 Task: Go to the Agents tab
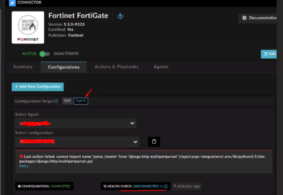161,67
